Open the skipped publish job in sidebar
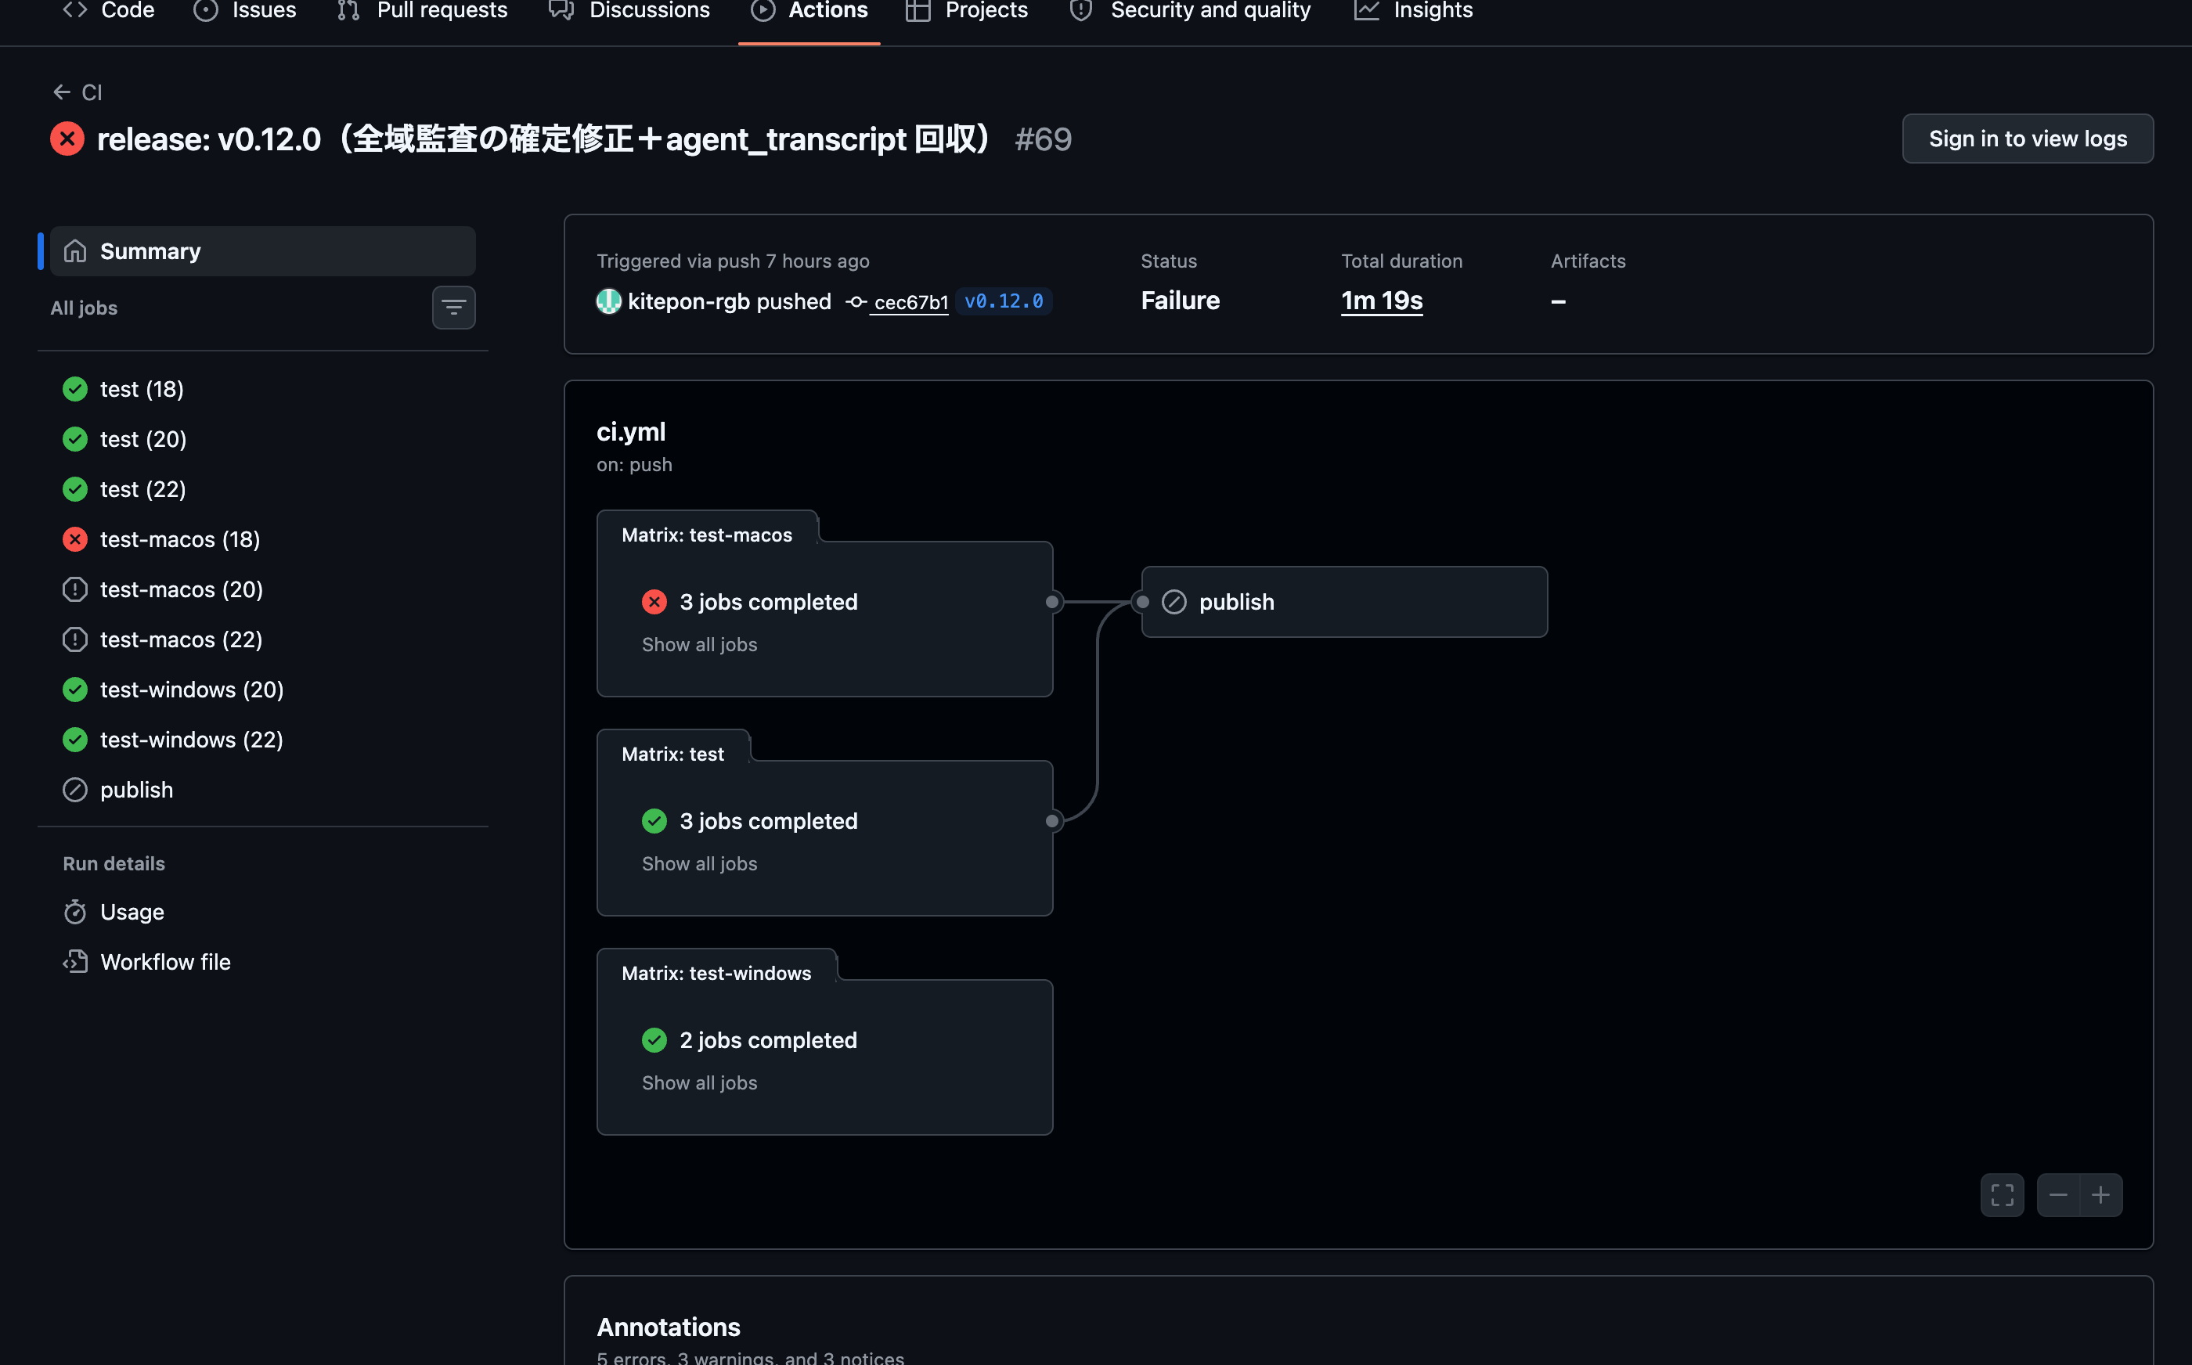This screenshot has height=1365, width=2192. [263, 790]
